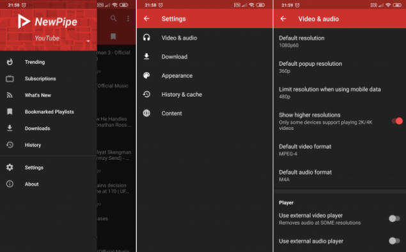Go back from the Settings screen
This screenshot has height=252, width=406.
point(147,19)
